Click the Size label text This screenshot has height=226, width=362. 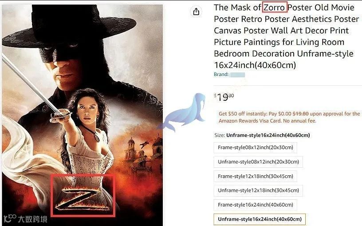(x=219, y=135)
